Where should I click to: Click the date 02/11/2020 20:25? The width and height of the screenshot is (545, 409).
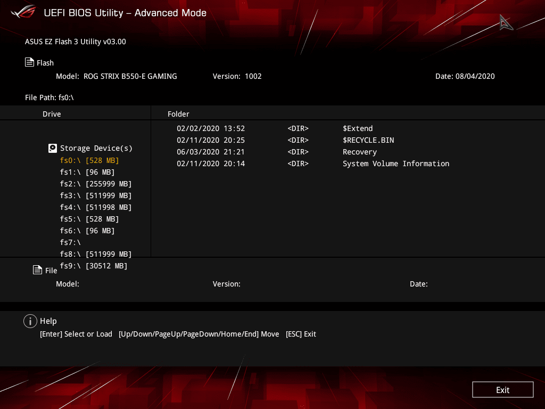click(x=211, y=140)
